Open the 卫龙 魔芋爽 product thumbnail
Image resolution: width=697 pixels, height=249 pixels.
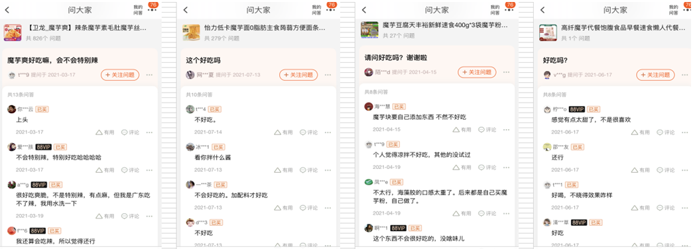click(x=13, y=32)
